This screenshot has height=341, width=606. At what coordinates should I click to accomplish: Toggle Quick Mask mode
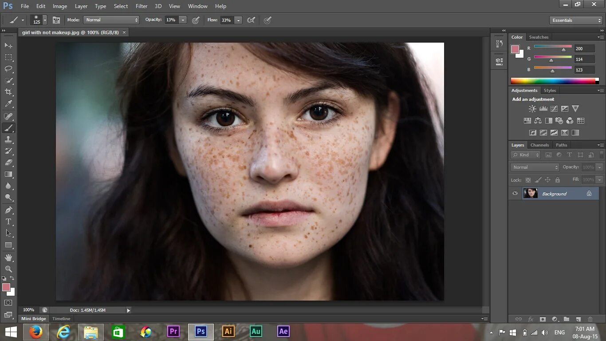pyautogui.click(x=8, y=303)
